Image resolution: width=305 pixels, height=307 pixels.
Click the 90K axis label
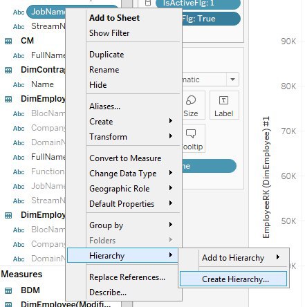pyautogui.click(x=288, y=41)
